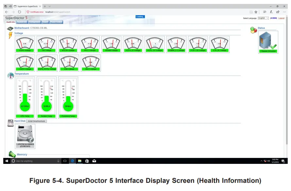The image size is (291, 191).
Task: Click the Install Smartmontools button
Action: [x=37, y=121]
